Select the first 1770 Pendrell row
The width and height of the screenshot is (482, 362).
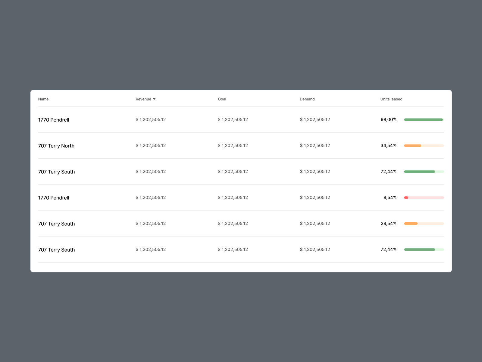pos(54,119)
